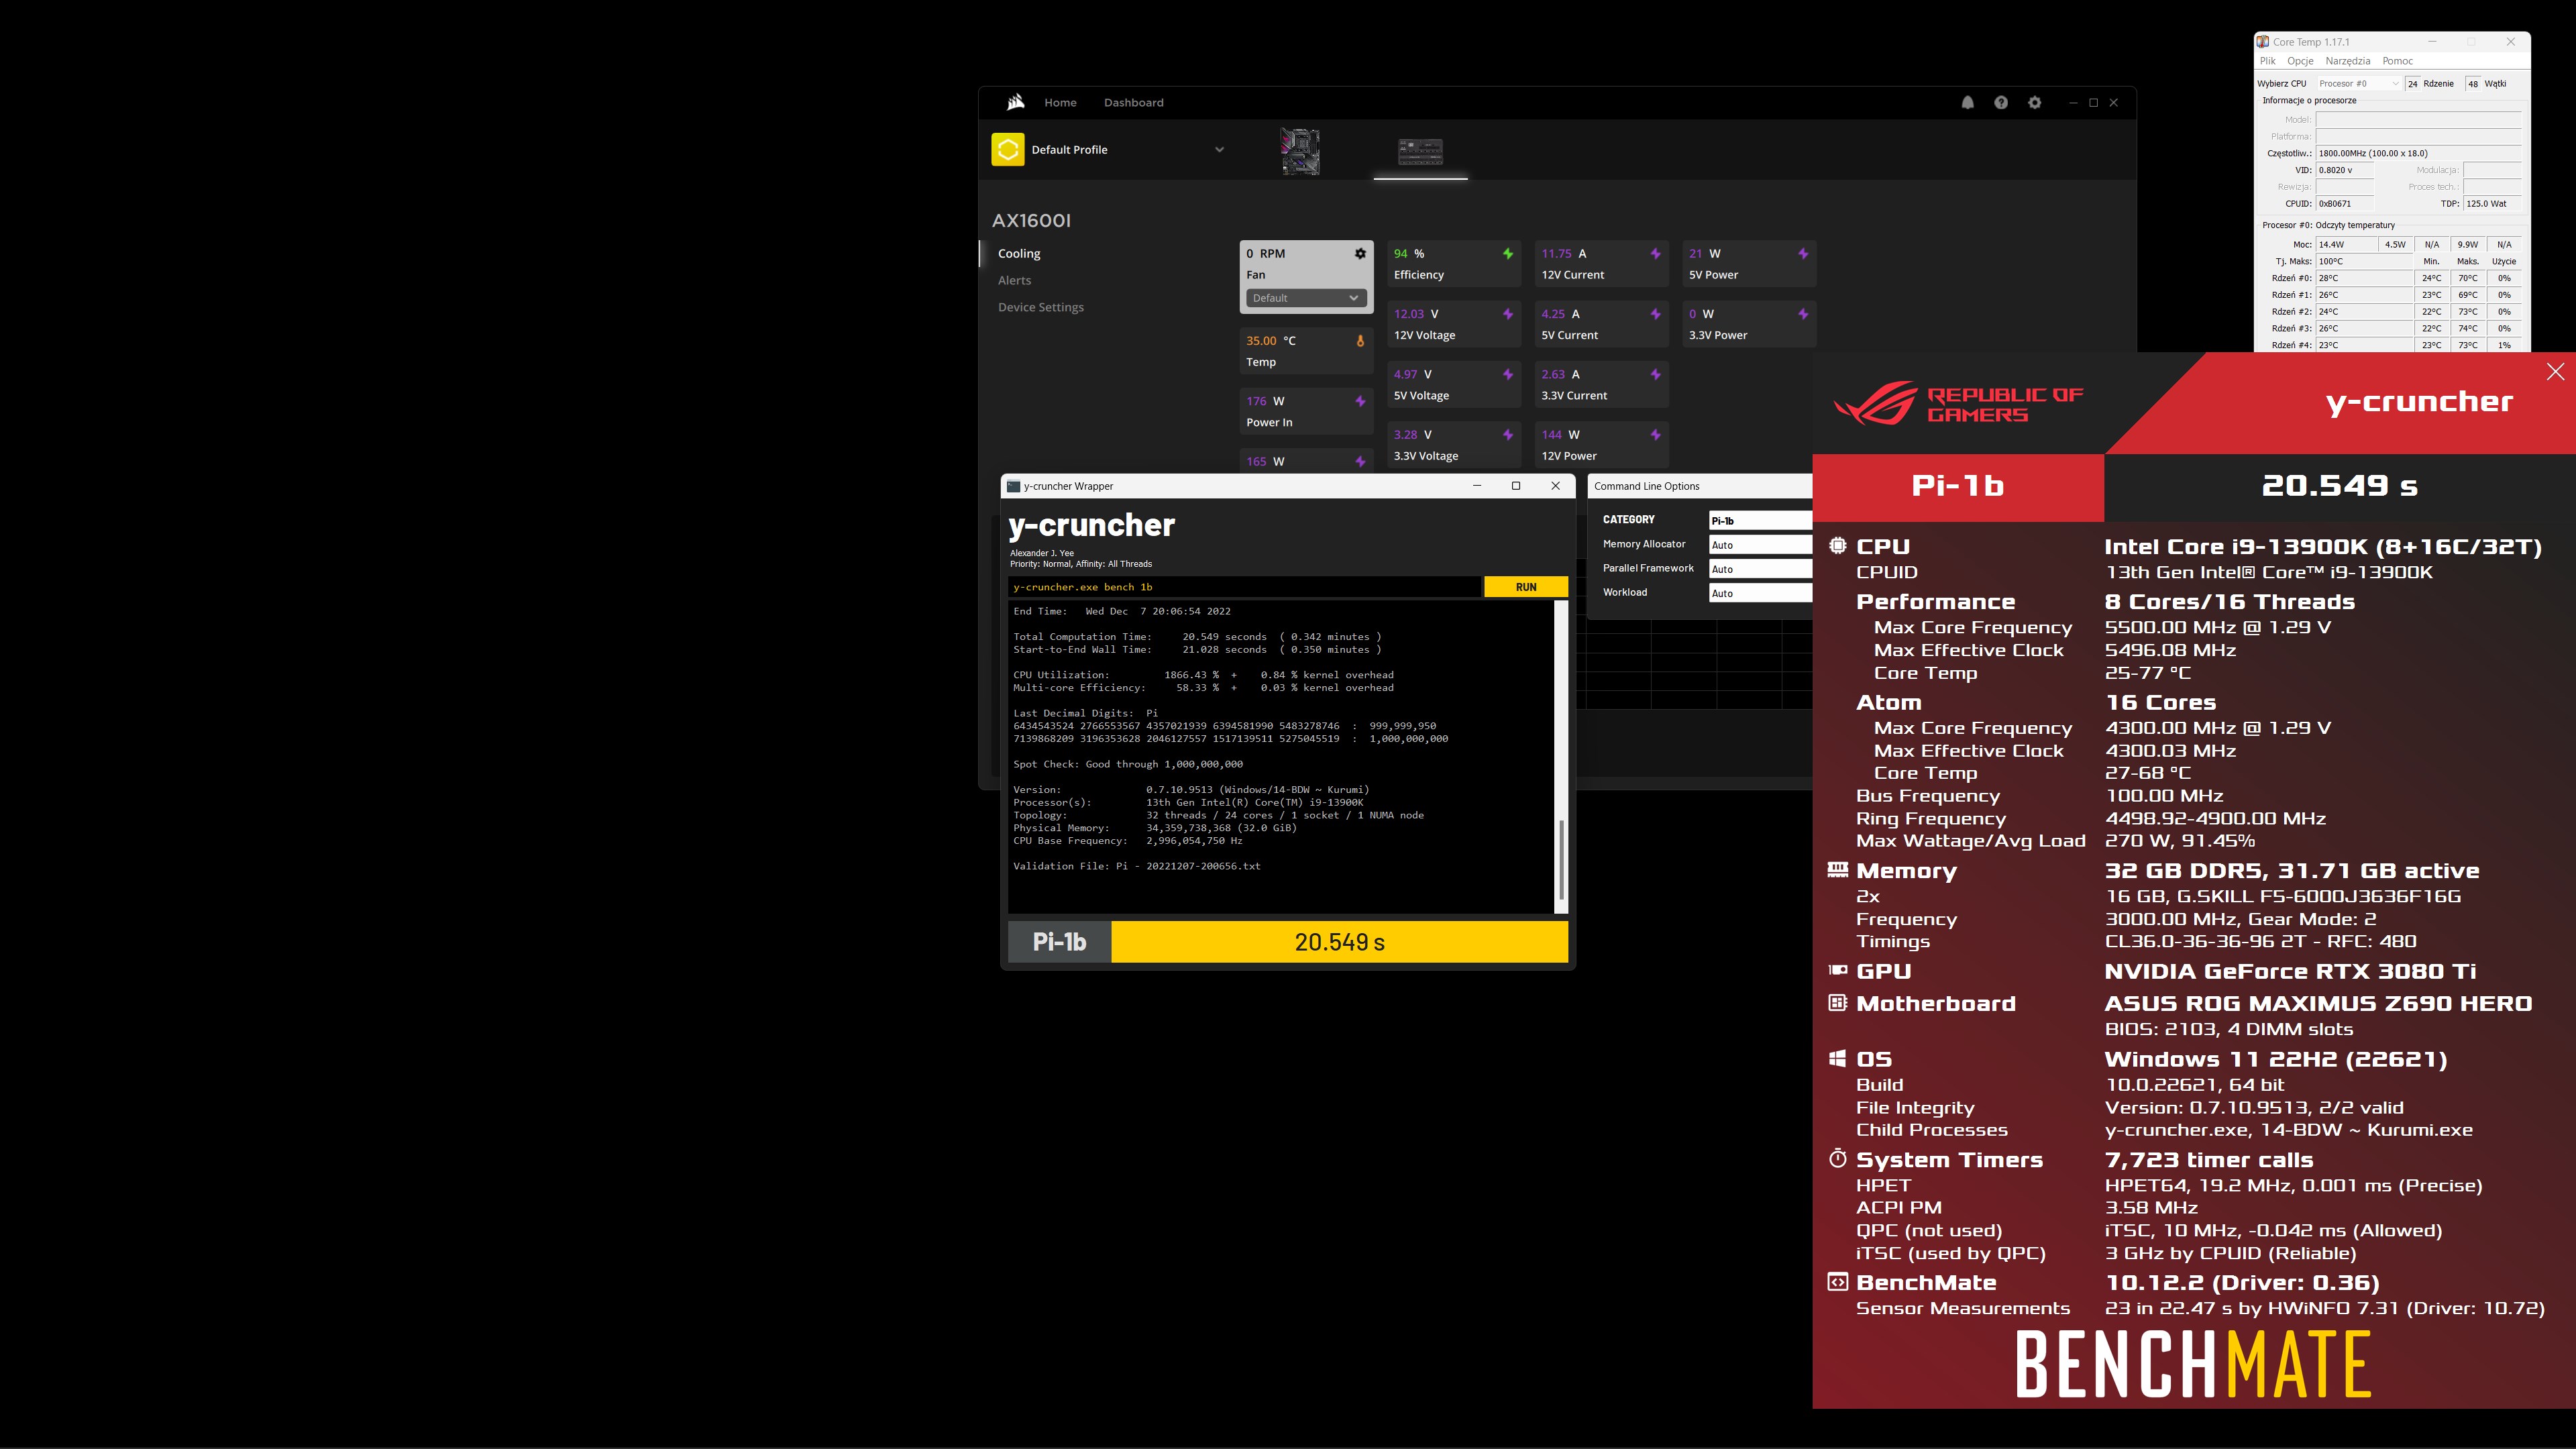Image resolution: width=2576 pixels, height=1449 pixels.
Task: Open the Fan mode Default dropdown
Action: (x=1305, y=298)
